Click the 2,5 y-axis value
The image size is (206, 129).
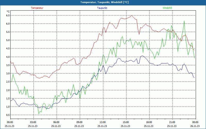tap(8, 82)
